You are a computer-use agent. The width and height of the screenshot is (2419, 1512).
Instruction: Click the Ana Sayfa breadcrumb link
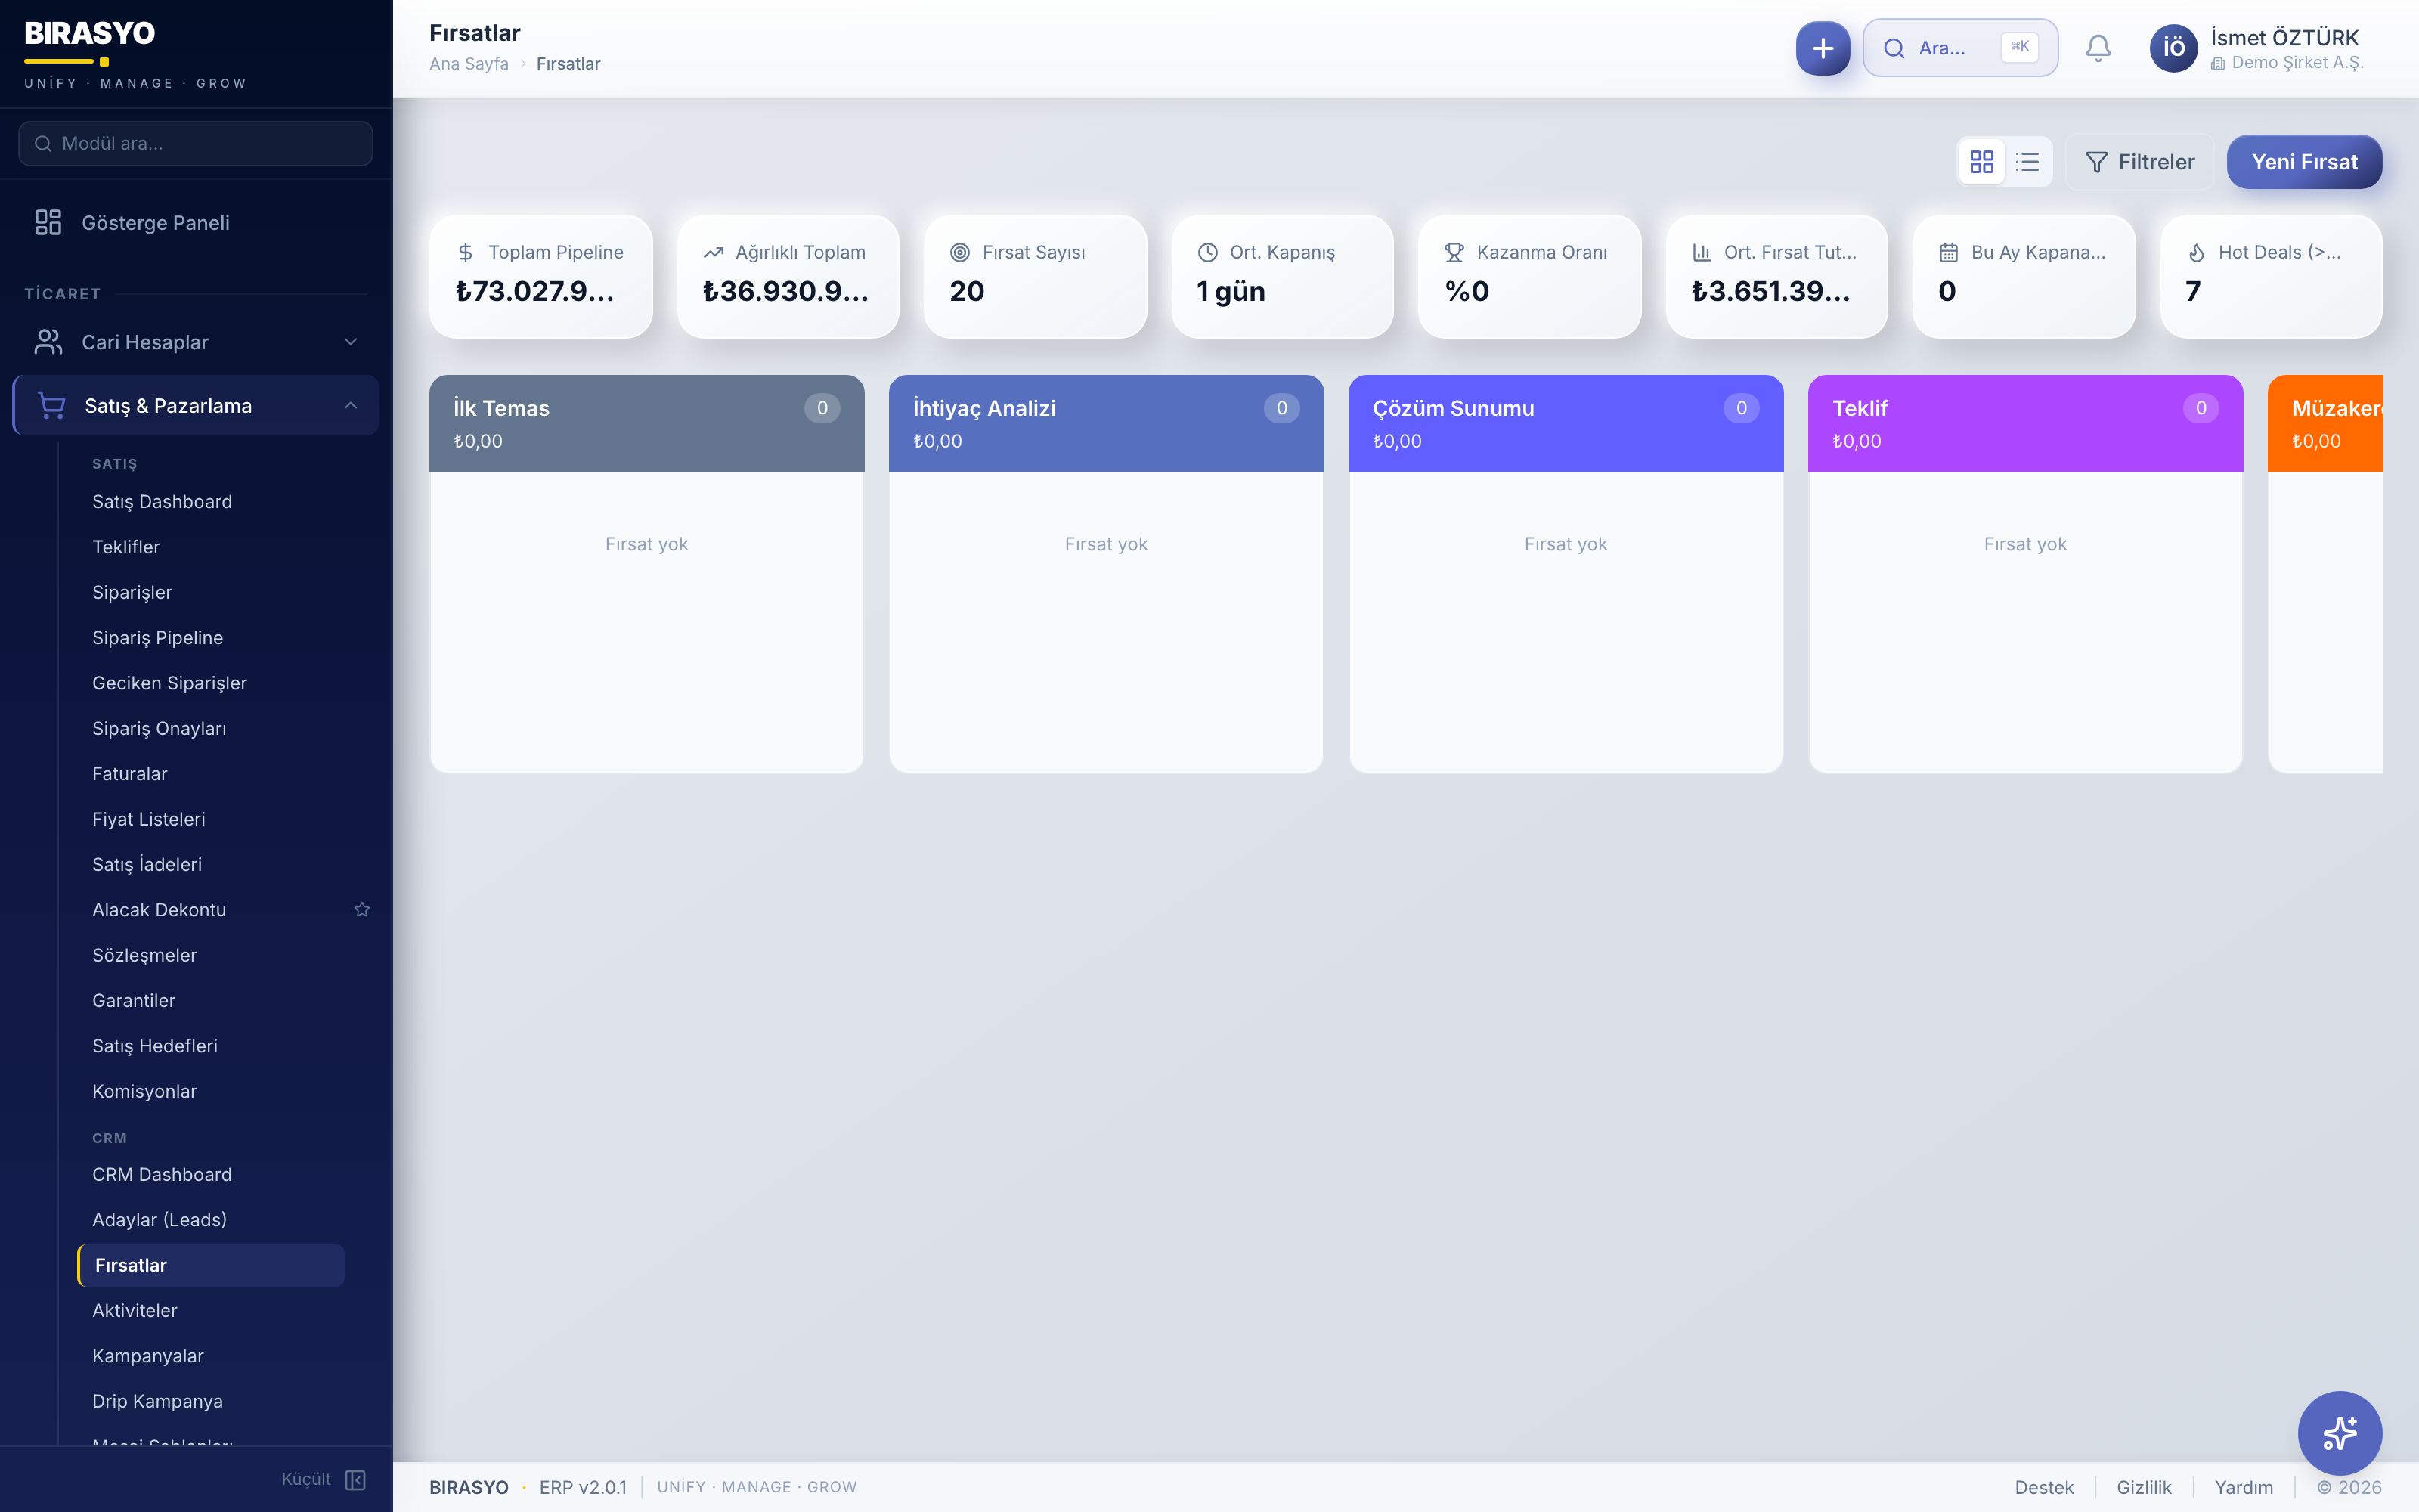pyautogui.click(x=469, y=64)
